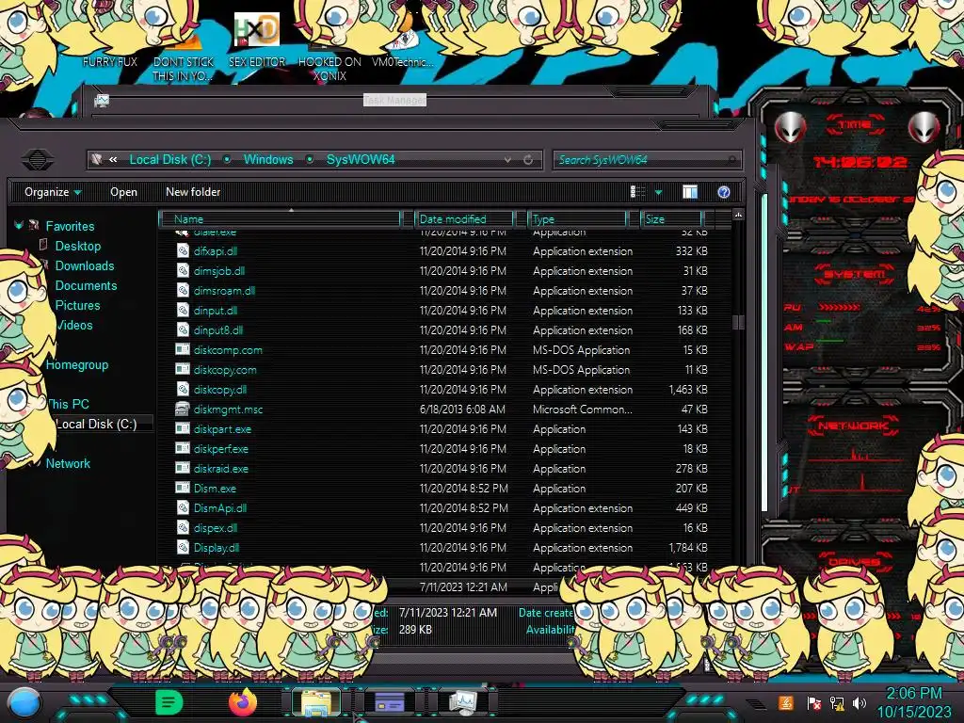Sort by Name column header
The height and width of the screenshot is (723, 964).
pos(280,218)
